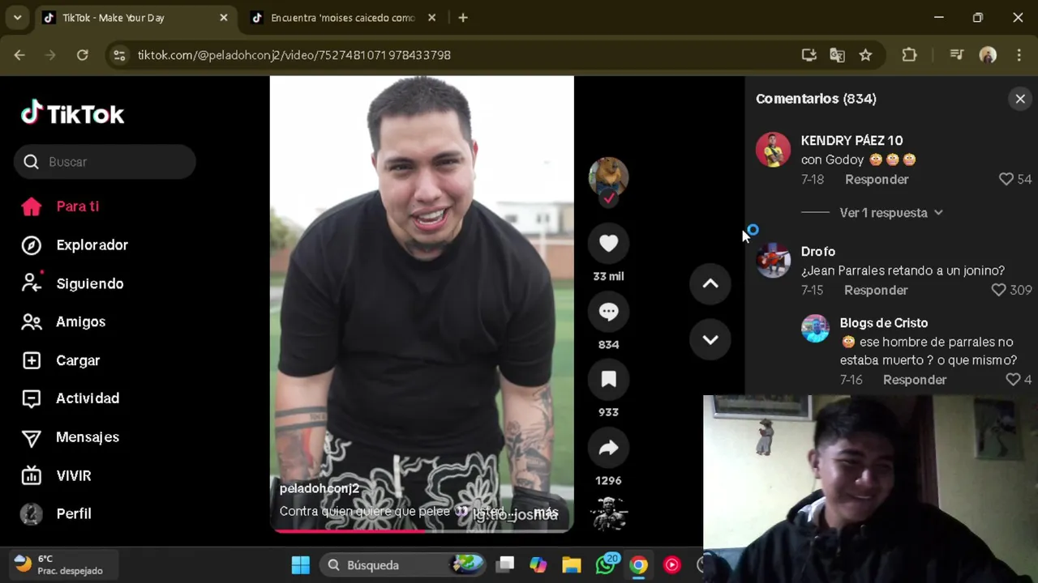Viewport: 1038px width, 583px height.
Task: Open Para ti feed
Action: click(x=77, y=206)
